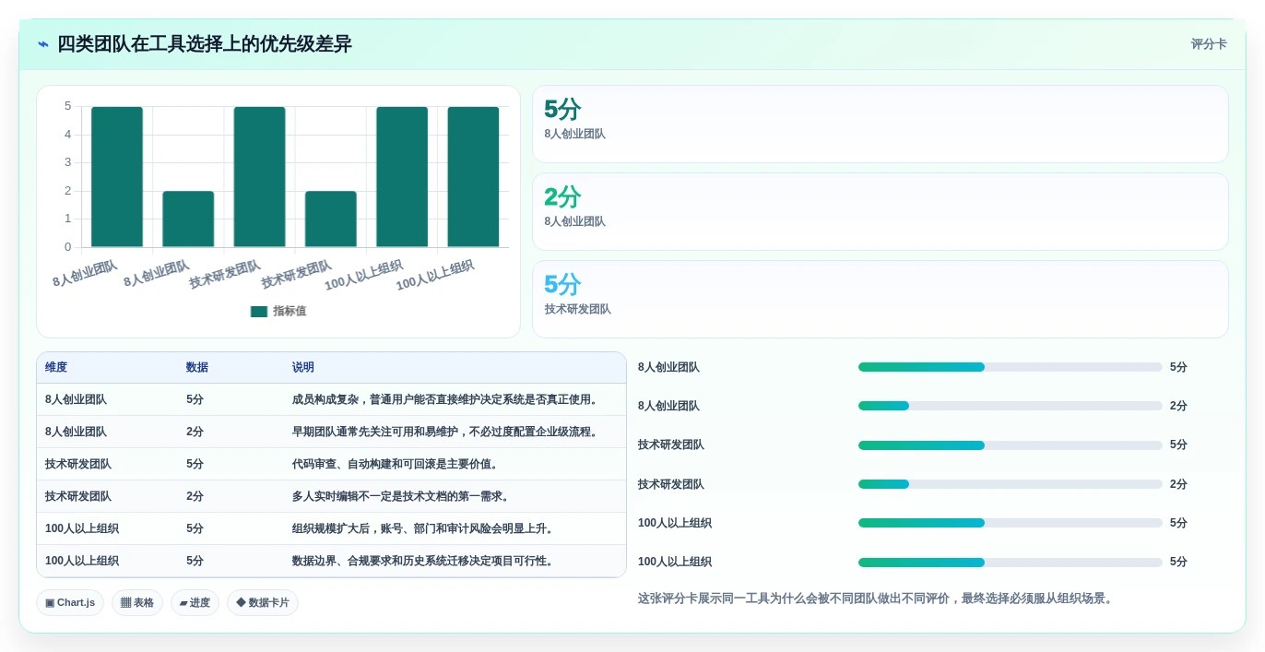This screenshot has height=652, width=1265.
Task: Click the 技术研发团队 progress bar showing 2分
Action: pyautogui.click(x=1011, y=484)
